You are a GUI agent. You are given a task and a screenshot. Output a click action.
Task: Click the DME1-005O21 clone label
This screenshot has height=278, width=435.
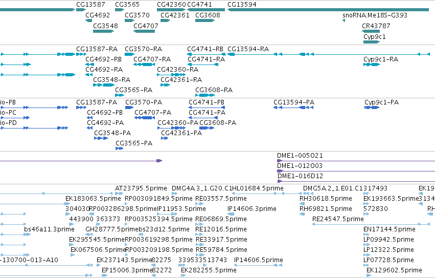(x=300, y=156)
